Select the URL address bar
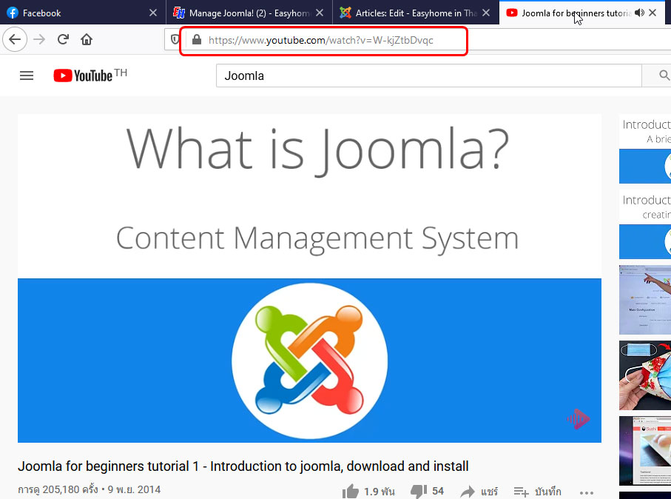This screenshot has width=671, height=499. point(326,40)
